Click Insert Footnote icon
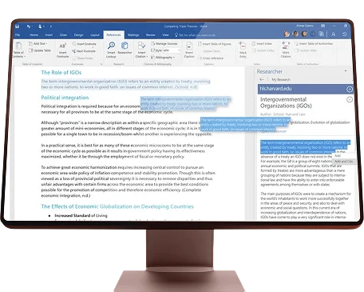The image size is (364, 292). [x=63, y=50]
